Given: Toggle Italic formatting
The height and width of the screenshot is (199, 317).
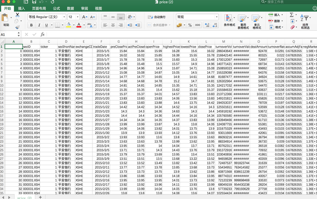Looking at the screenshot, I should pyautogui.click(x=39, y=25).
